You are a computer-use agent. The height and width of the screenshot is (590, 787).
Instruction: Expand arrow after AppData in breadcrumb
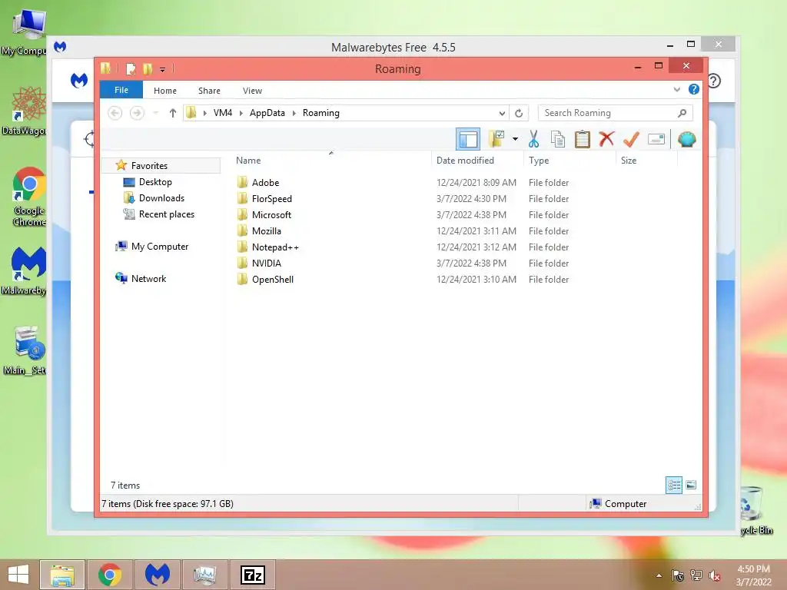tap(294, 113)
